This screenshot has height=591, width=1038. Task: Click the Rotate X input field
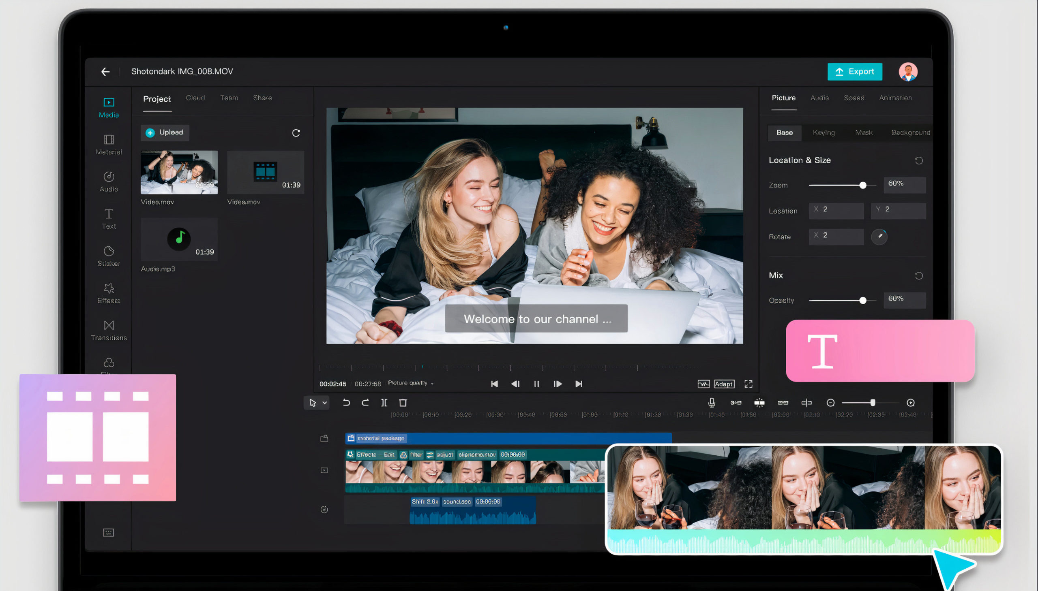(x=836, y=237)
